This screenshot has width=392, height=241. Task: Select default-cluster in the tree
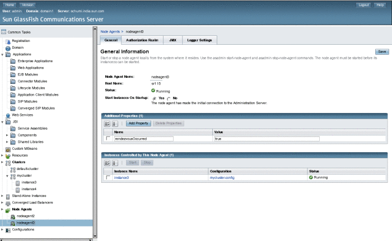point(27,169)
